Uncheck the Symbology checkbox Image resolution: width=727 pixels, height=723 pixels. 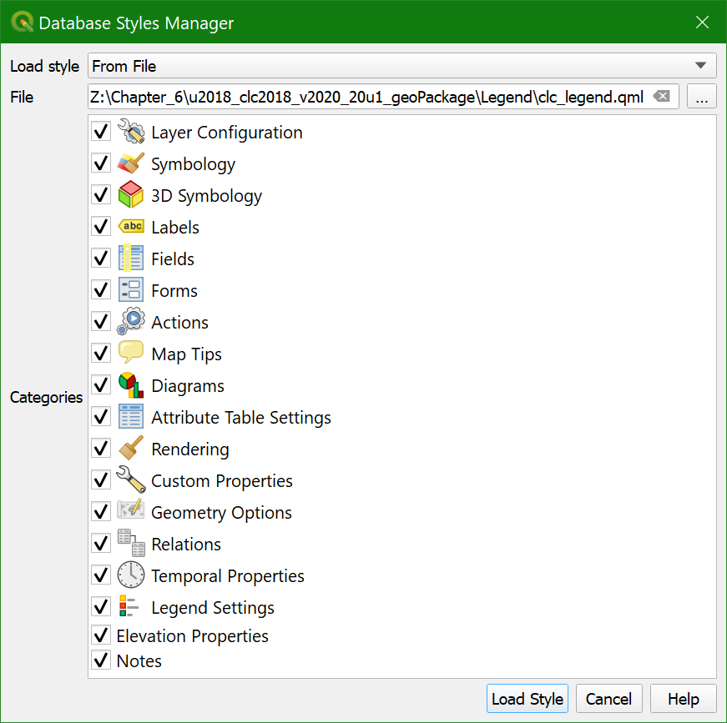pyautogui.click(x=101, y=163)
